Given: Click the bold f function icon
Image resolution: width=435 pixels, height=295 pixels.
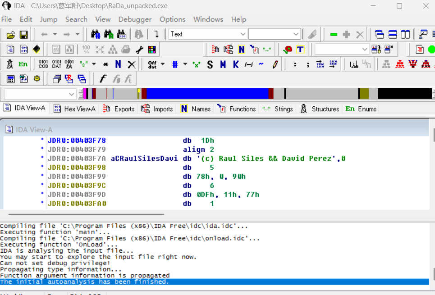Looking at the screenshot, I should point(103,79).
